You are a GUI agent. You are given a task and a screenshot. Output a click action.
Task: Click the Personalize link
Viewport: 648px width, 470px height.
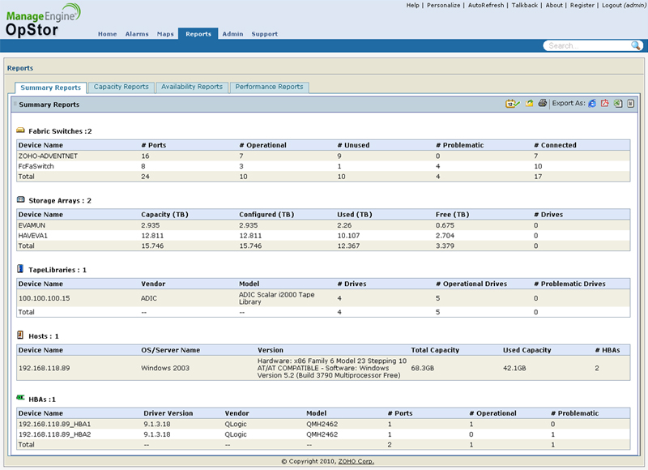443,6
